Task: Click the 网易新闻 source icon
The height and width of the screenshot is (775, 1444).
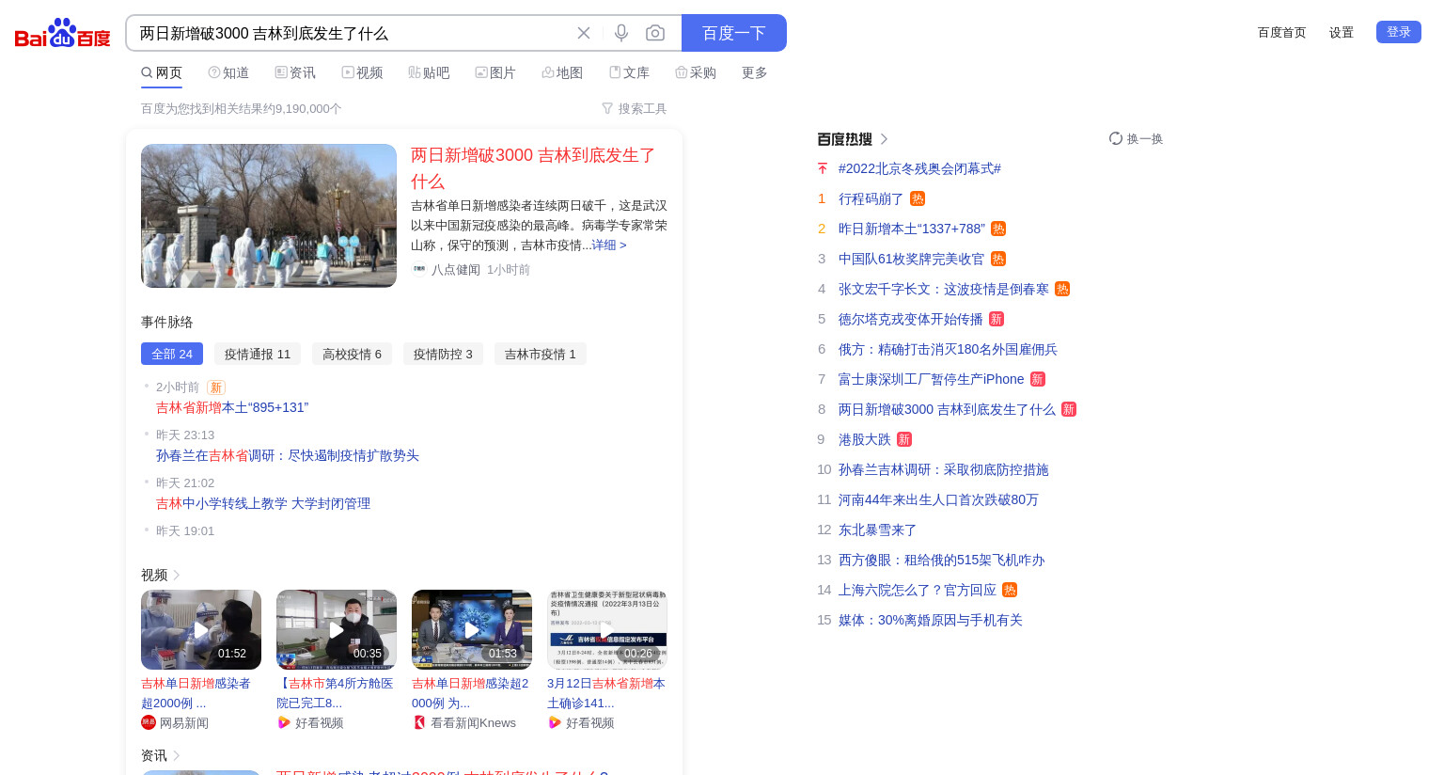Action: click(x=149, y=722)
